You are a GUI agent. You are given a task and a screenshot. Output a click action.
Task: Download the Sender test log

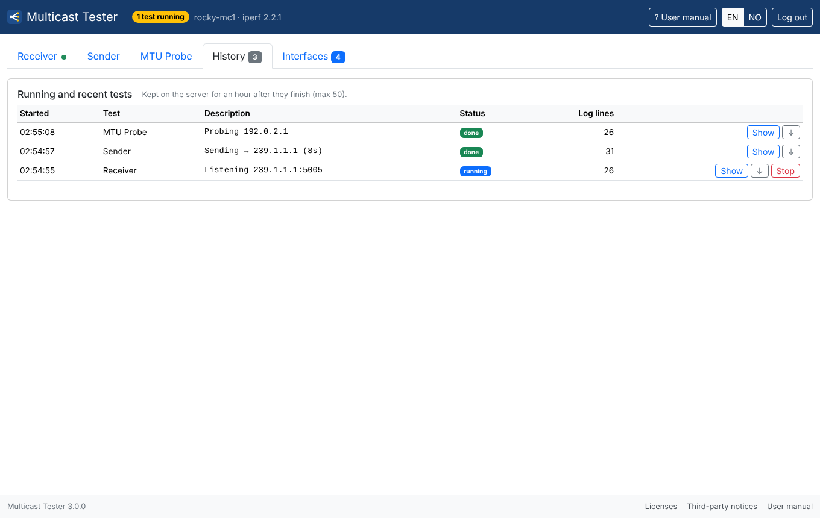coord(791,152)
